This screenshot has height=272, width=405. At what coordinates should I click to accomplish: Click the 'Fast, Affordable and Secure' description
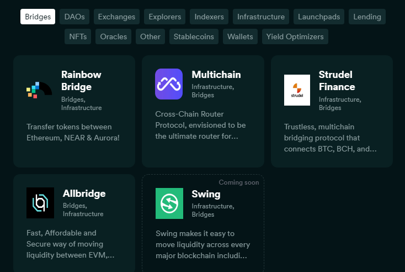pos(70,244)
